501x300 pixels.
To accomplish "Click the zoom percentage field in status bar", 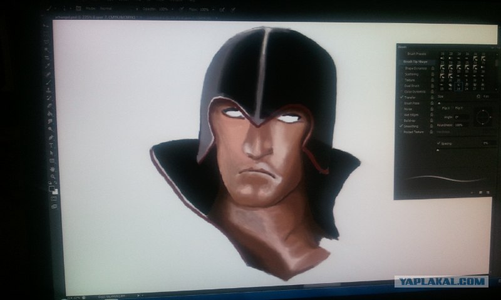I will click(x=73, y=297).
